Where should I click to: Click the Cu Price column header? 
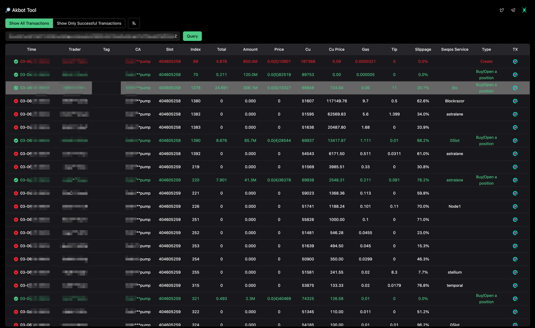pyautogui.click(x=337, y=49)
